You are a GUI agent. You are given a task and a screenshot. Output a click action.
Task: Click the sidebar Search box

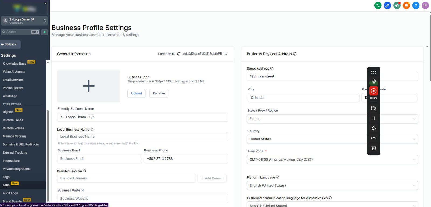click(x=20, y=32)
